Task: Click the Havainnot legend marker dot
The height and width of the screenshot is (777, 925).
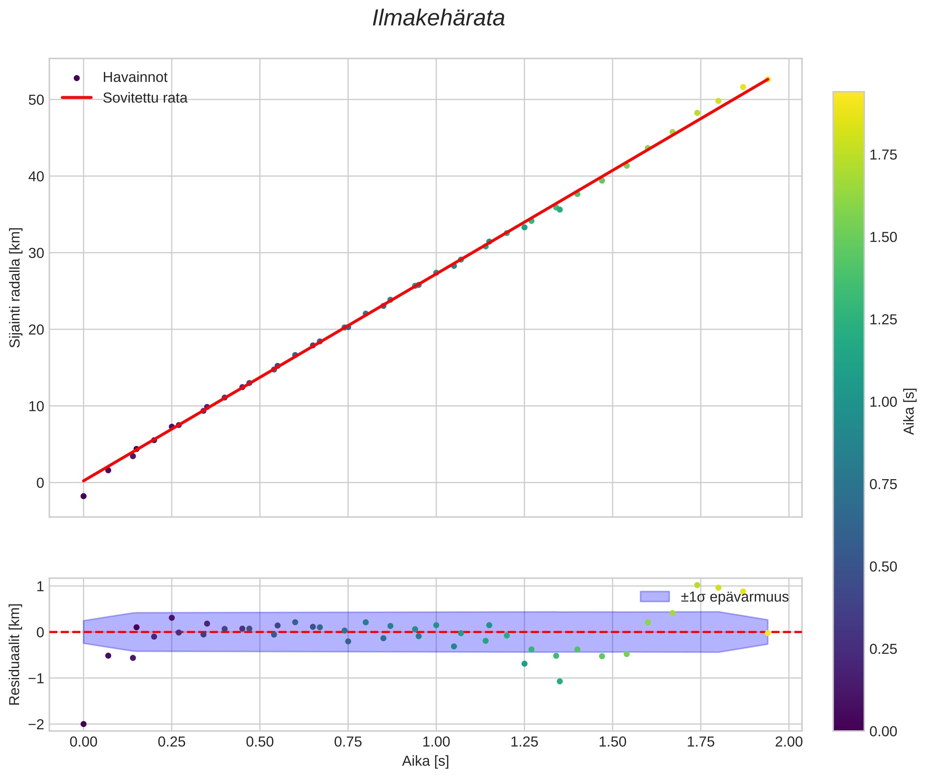Action: click(x=77, y=78)
